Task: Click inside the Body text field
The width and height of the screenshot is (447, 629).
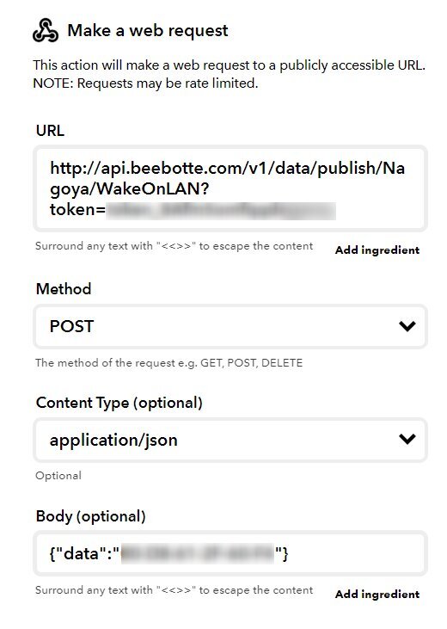Action: click(230, 553)
